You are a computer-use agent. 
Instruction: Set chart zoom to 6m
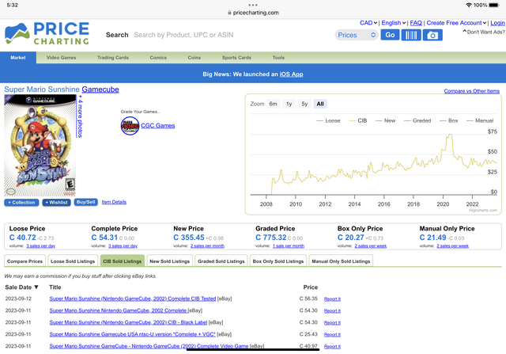click(x=273, y=104)
